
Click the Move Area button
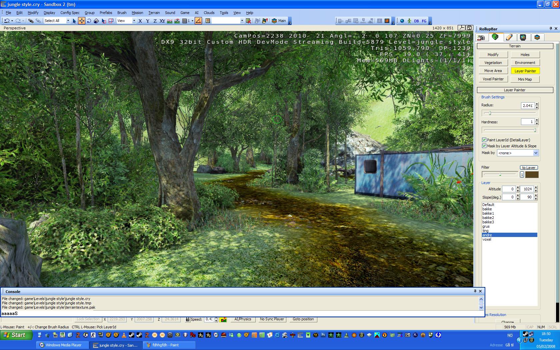point(493,71)
